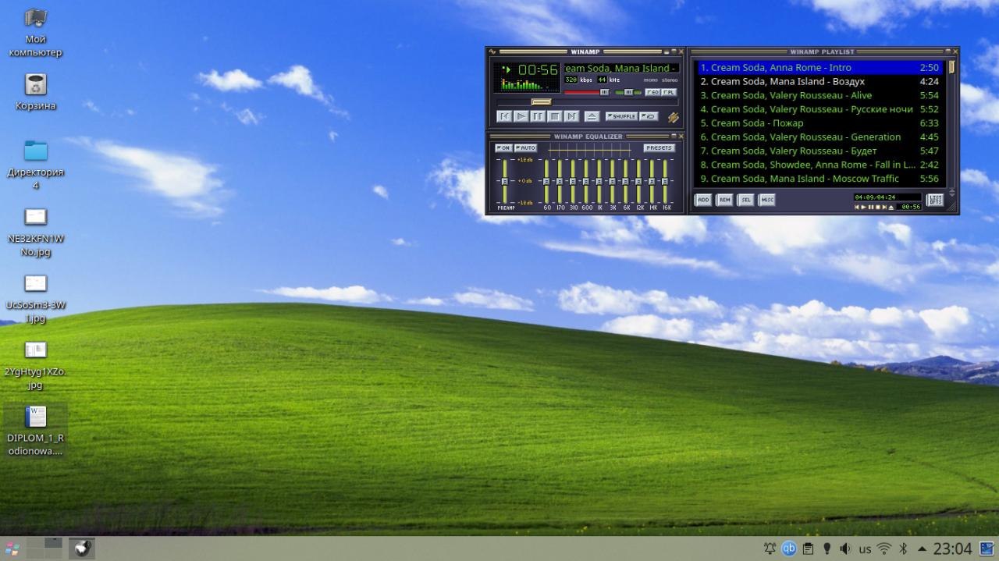Click the 1K equalizer band slider
The image size is (999, 561).
(x=599, y=181)
